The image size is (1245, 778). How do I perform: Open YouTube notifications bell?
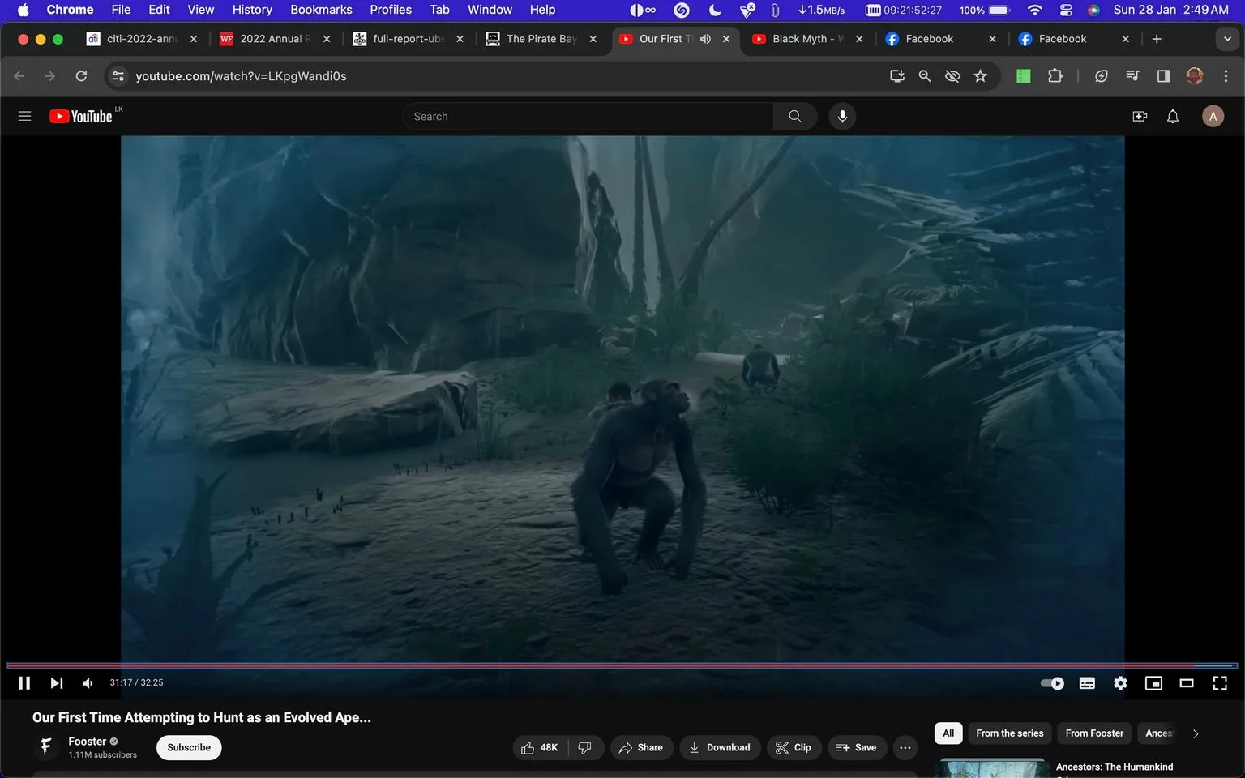(x=1173, y=117)
